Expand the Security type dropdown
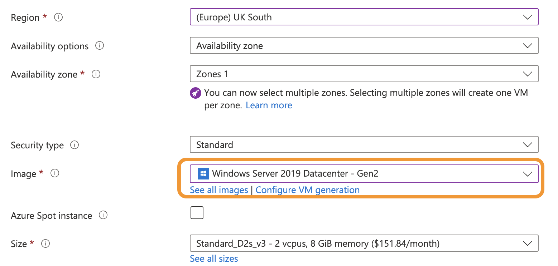The image size is (558, 266). click(364, 145)
